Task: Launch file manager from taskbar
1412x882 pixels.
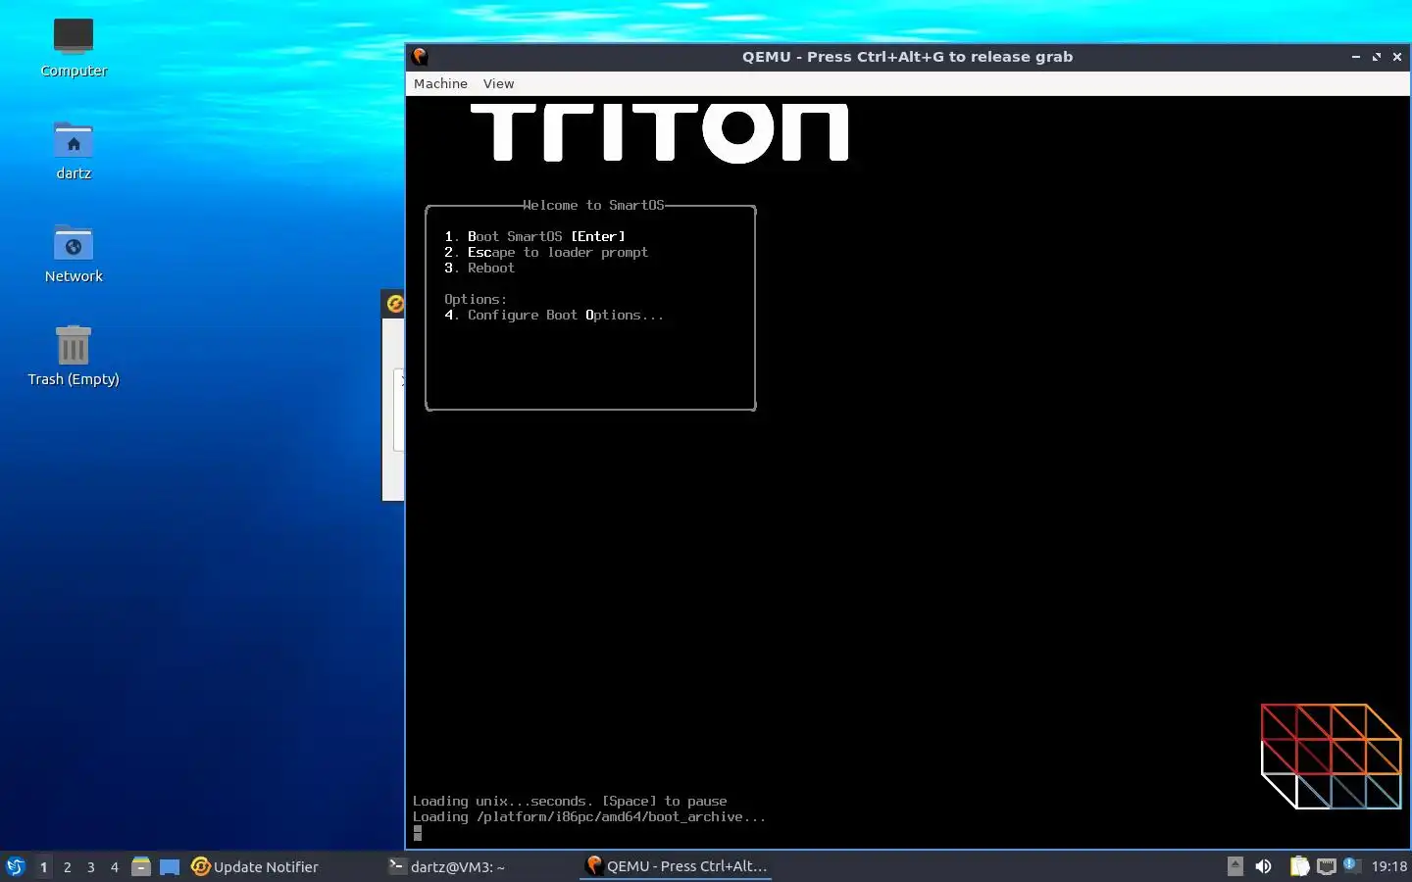Action: point(141,866)
